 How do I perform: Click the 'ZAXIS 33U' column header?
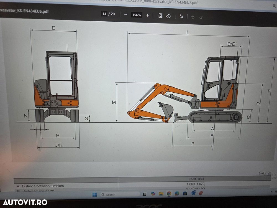[196, 179]
